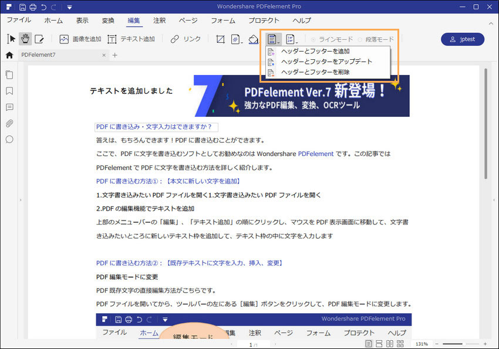Select ラインモード radio button
This screenshot has width=499, height=349.
[x=332, y=39]
